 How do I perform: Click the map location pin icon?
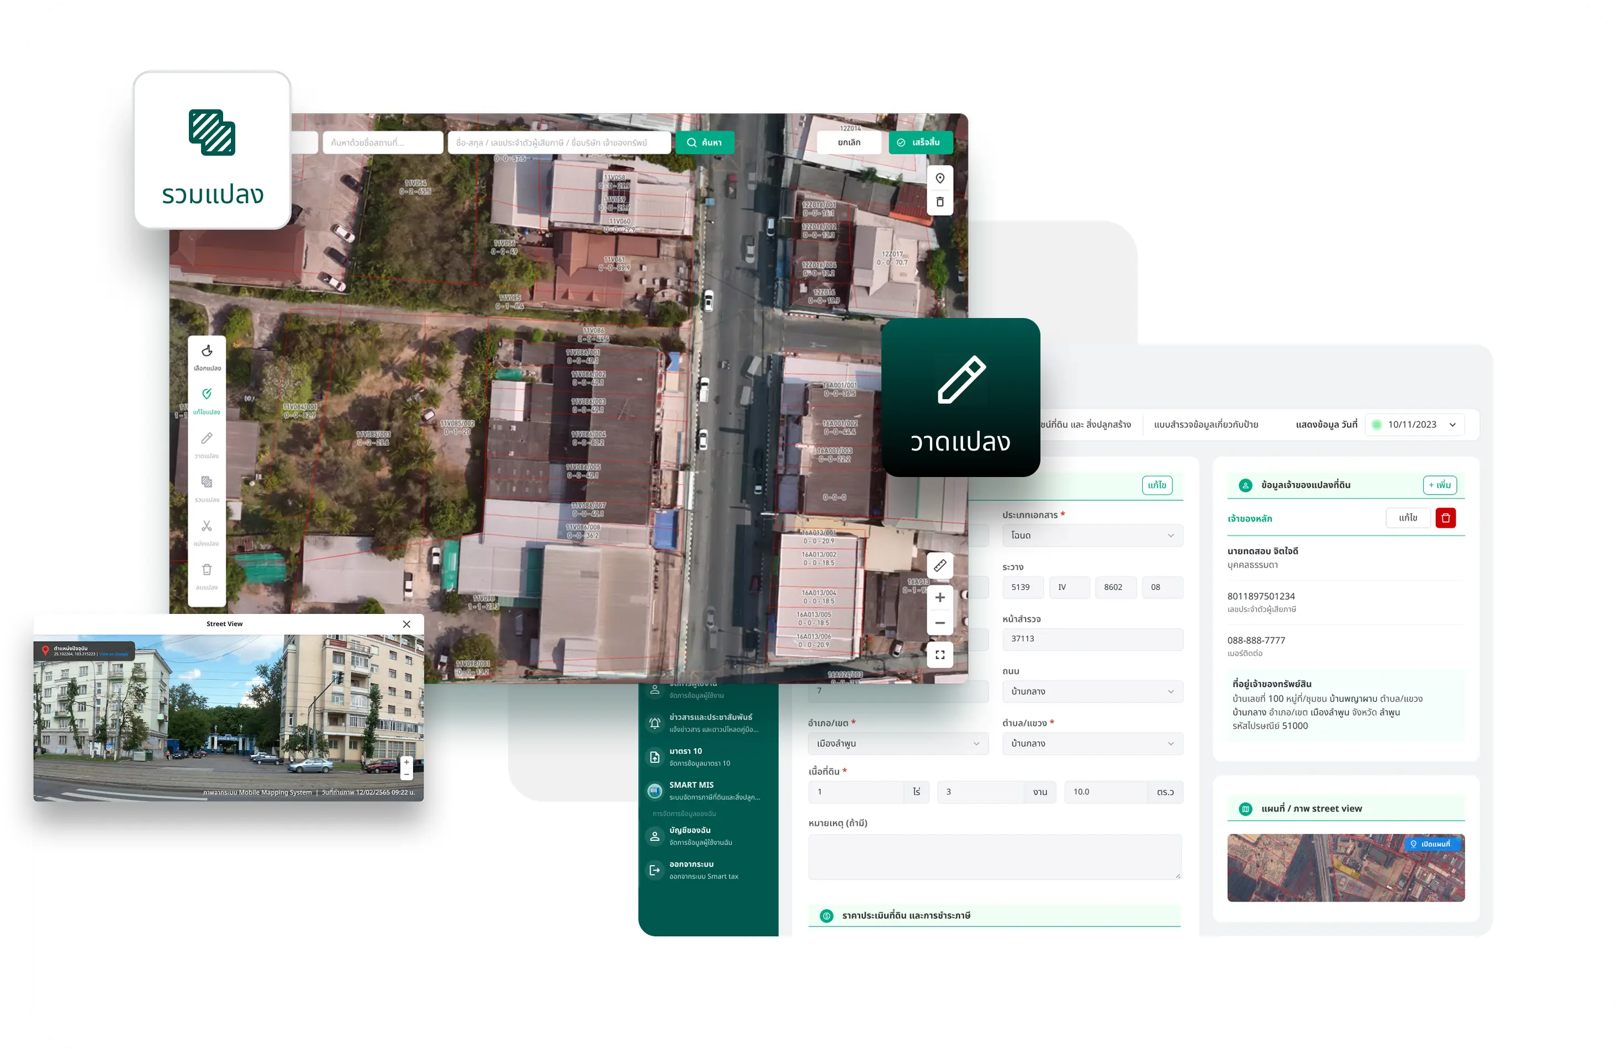click(x=939, y=178)
